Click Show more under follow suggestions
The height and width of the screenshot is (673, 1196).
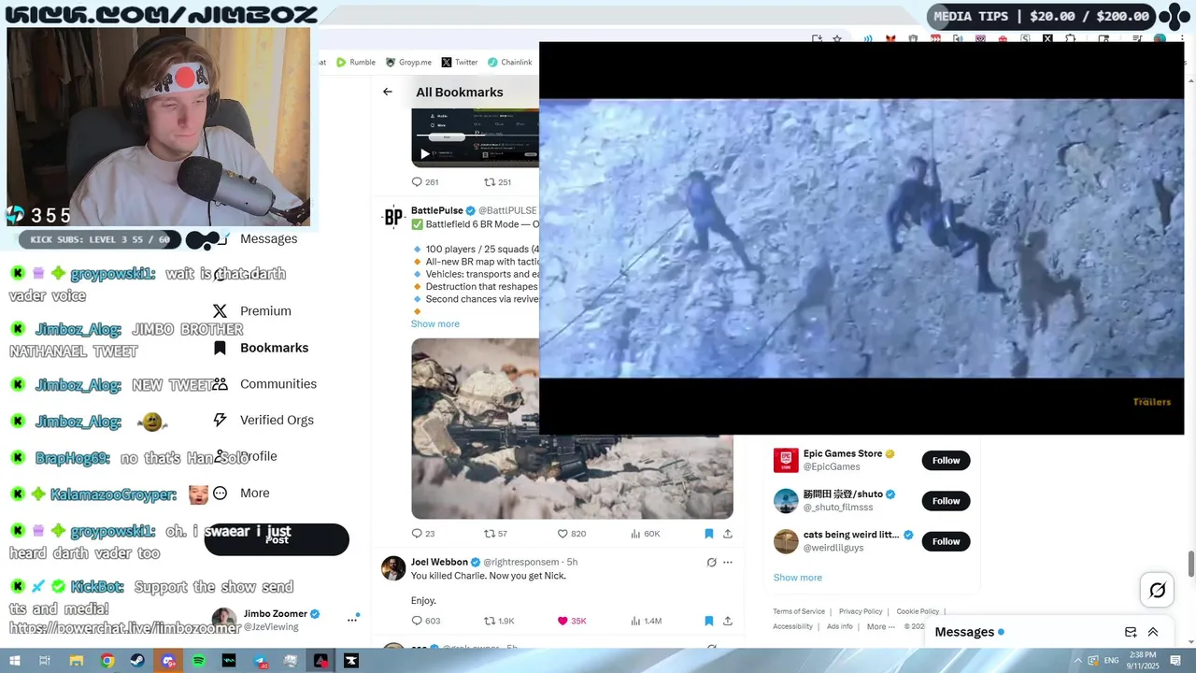[x=797, y=578]
